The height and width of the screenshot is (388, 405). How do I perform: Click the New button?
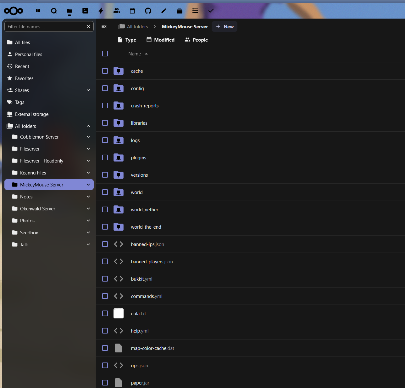tap(225, 27)
